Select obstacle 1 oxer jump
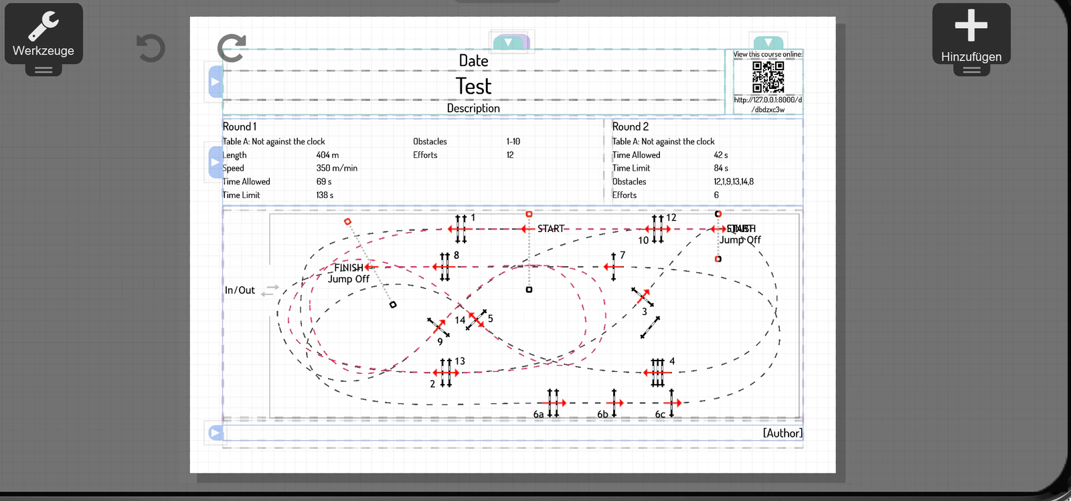 [461, 229]
